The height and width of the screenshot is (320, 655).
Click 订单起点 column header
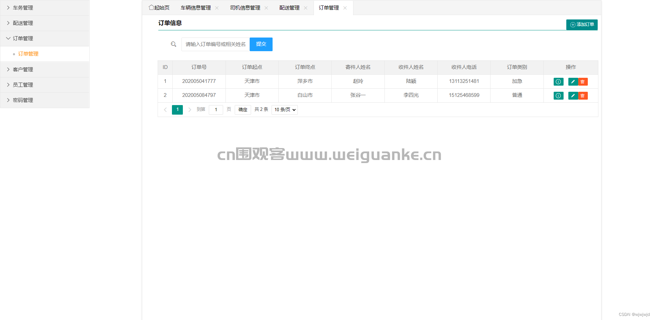252,67
